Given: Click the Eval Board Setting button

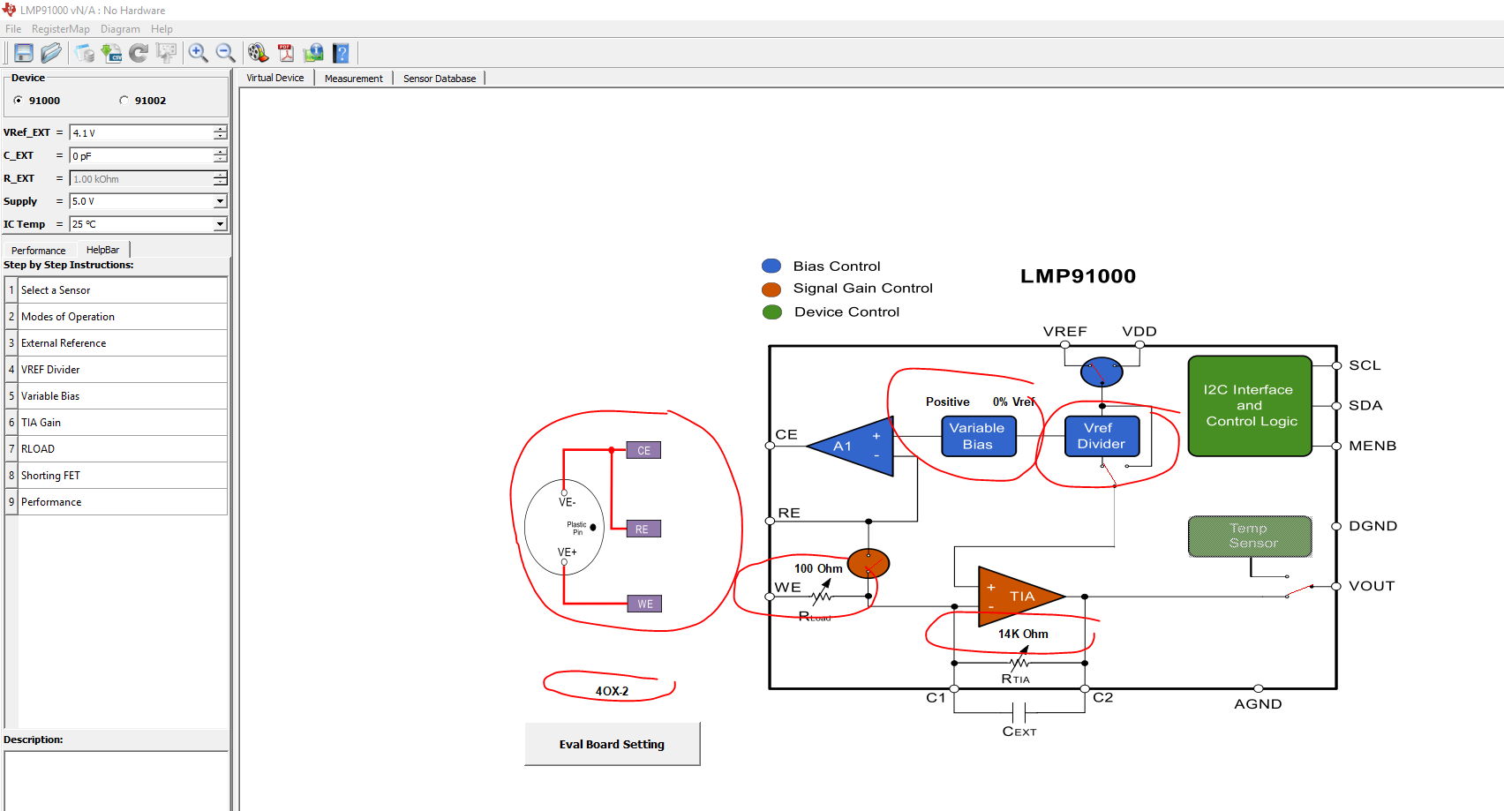Looking at the screenshot, I should pyautogui.click(x=613, y=744).
